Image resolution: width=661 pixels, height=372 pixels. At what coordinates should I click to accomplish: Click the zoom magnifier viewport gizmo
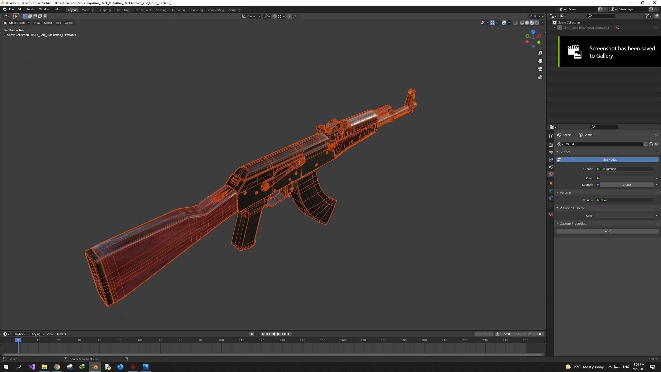[540, 53]
